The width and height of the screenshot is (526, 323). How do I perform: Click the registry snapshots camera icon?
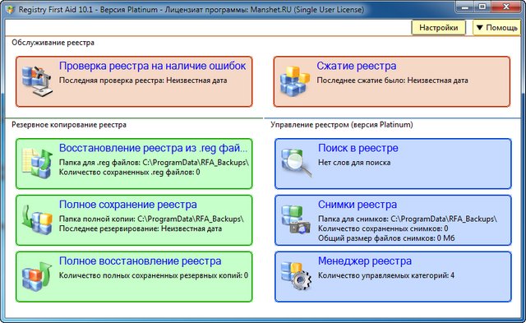coord(296,219)
